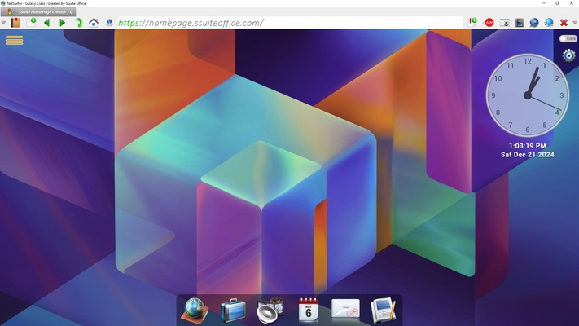Click the red X stop icon
Viewport: 579px width, 326px height.
[x=564, y=23]
